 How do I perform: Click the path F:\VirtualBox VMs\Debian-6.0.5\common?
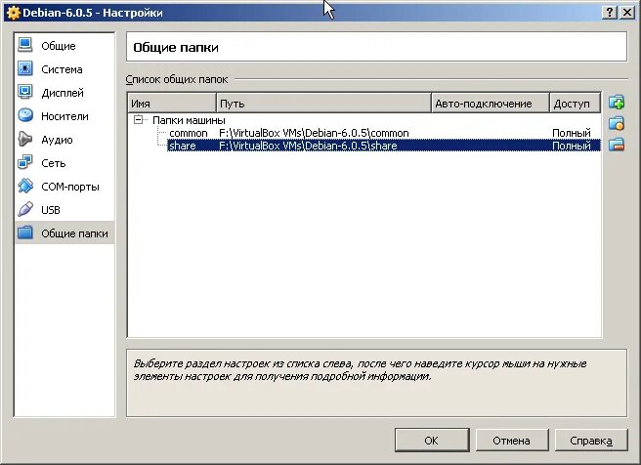[314, 133]
